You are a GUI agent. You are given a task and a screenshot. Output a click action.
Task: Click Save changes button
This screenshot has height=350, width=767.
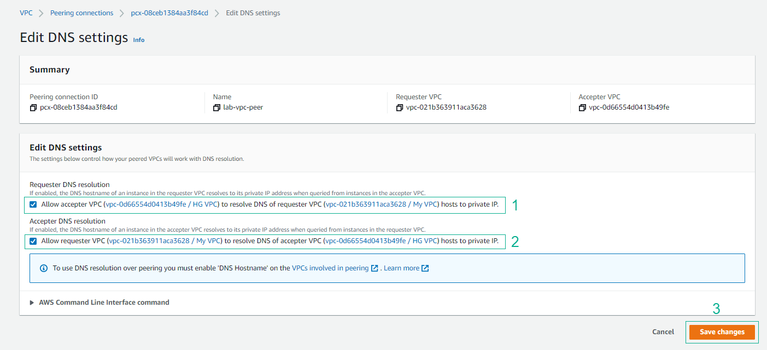coord(722,332)
